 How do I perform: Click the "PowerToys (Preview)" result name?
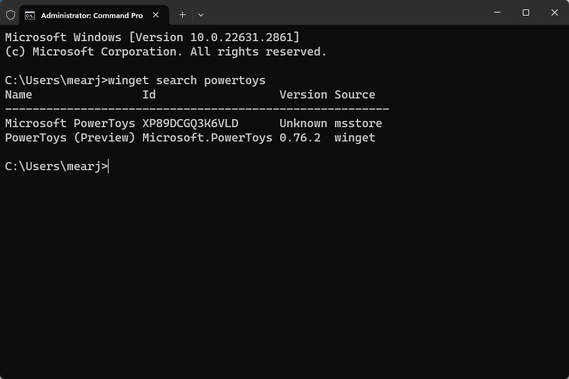70,138
